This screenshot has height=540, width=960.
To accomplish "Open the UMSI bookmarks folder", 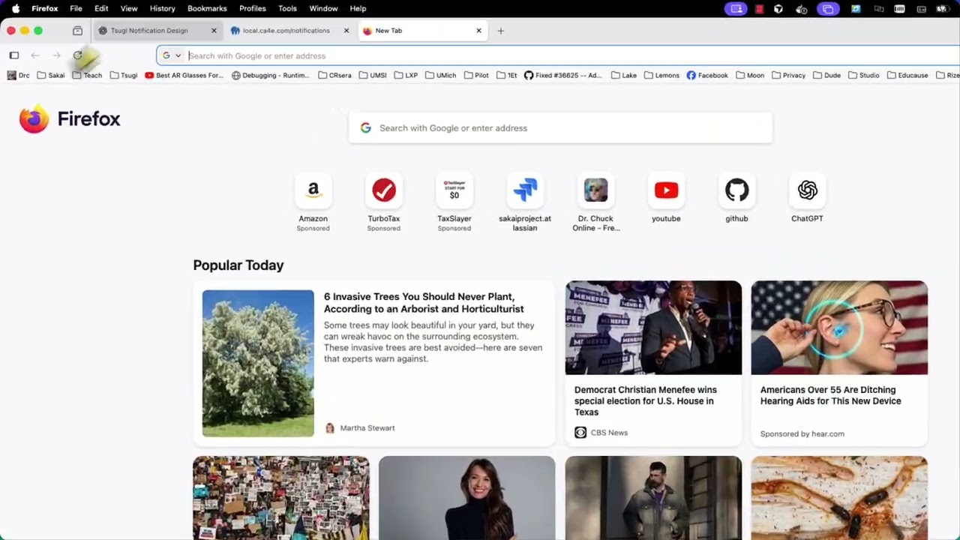I will click(373, 75).
